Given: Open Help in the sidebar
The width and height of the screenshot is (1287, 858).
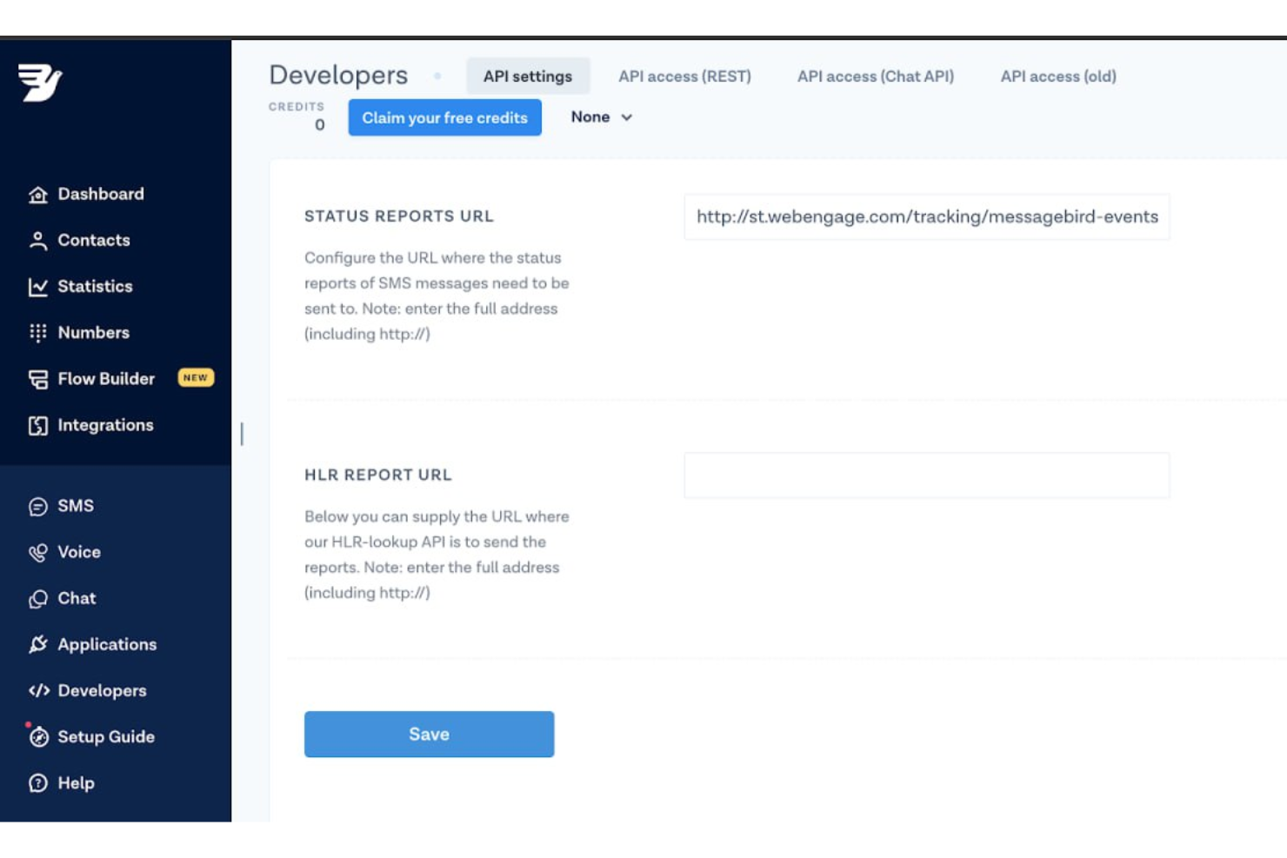Looking at the screenshot, I should (x=76, y=782).
